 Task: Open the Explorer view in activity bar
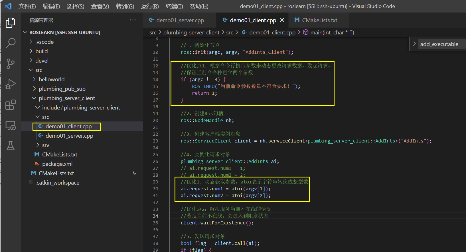point(11,23)
